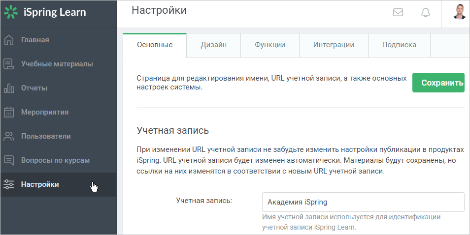Click the sliders icon beside Настройки
Screen dimensions: 470x235
coord(9,184)
